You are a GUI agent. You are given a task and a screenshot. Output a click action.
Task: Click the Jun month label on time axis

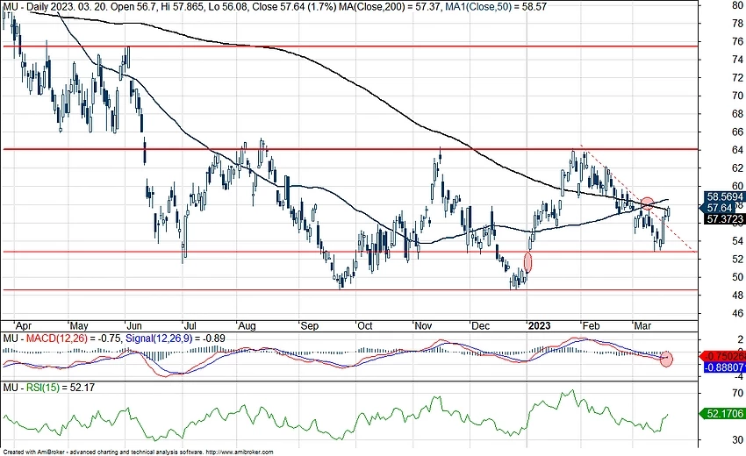[x=134, y=326]
